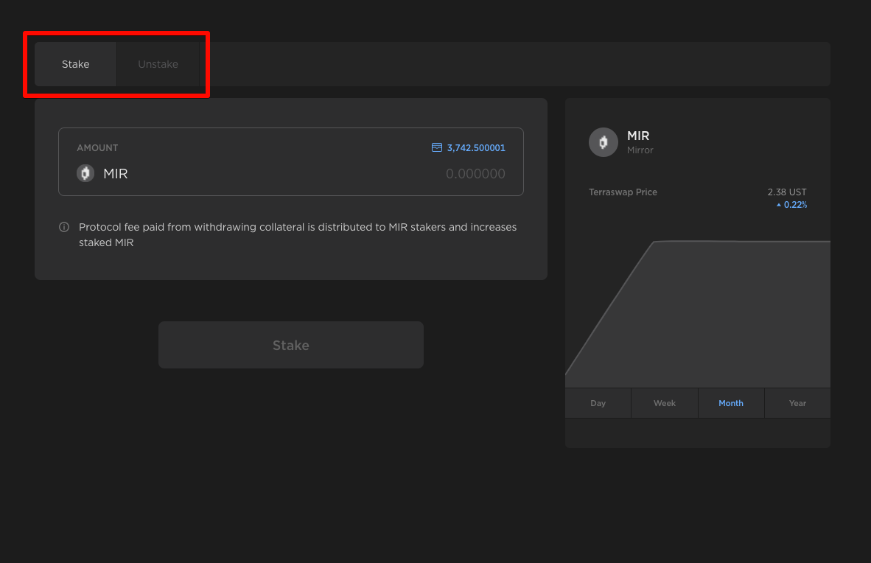Click the 3,742.500001 balance to fill max

pyautogui.click(x=476, y=147)
